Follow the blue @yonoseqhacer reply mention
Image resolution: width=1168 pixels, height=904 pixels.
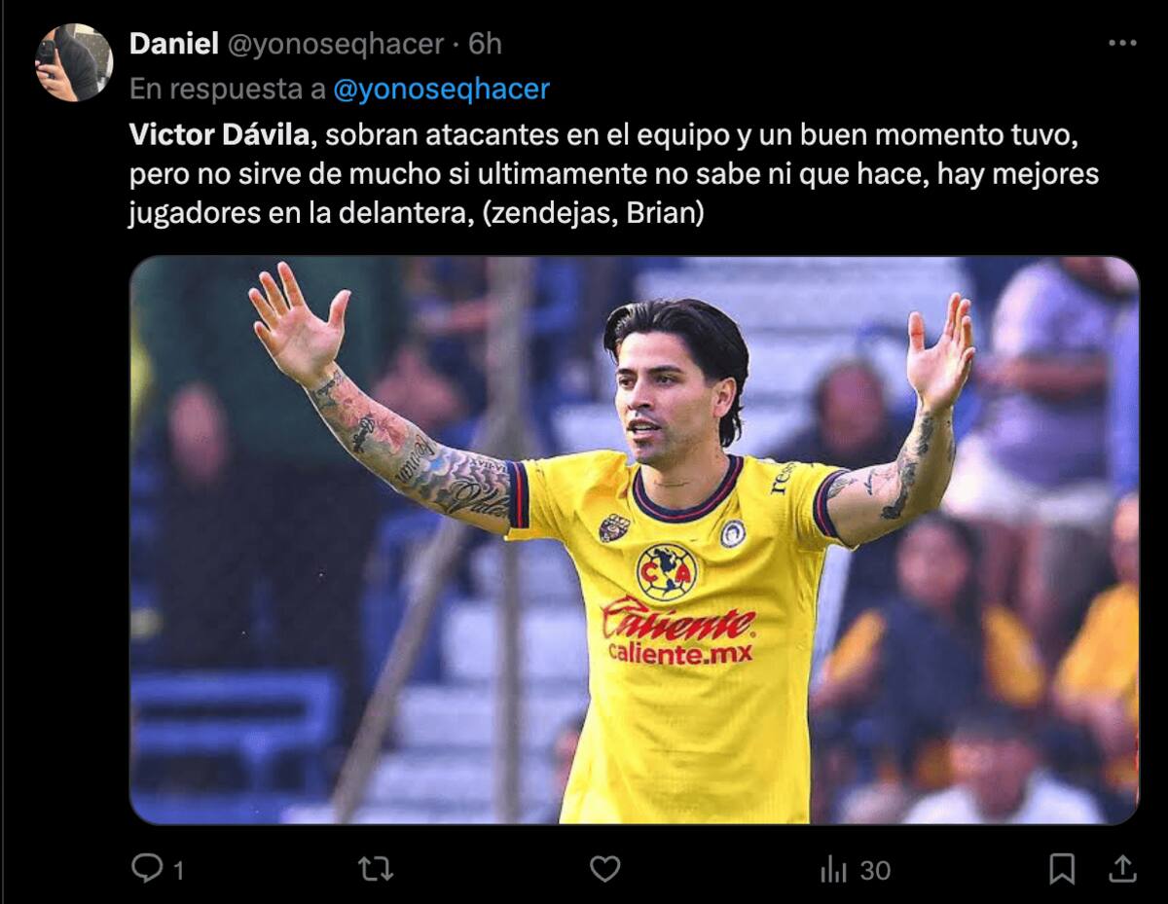(x=441, y=90)
